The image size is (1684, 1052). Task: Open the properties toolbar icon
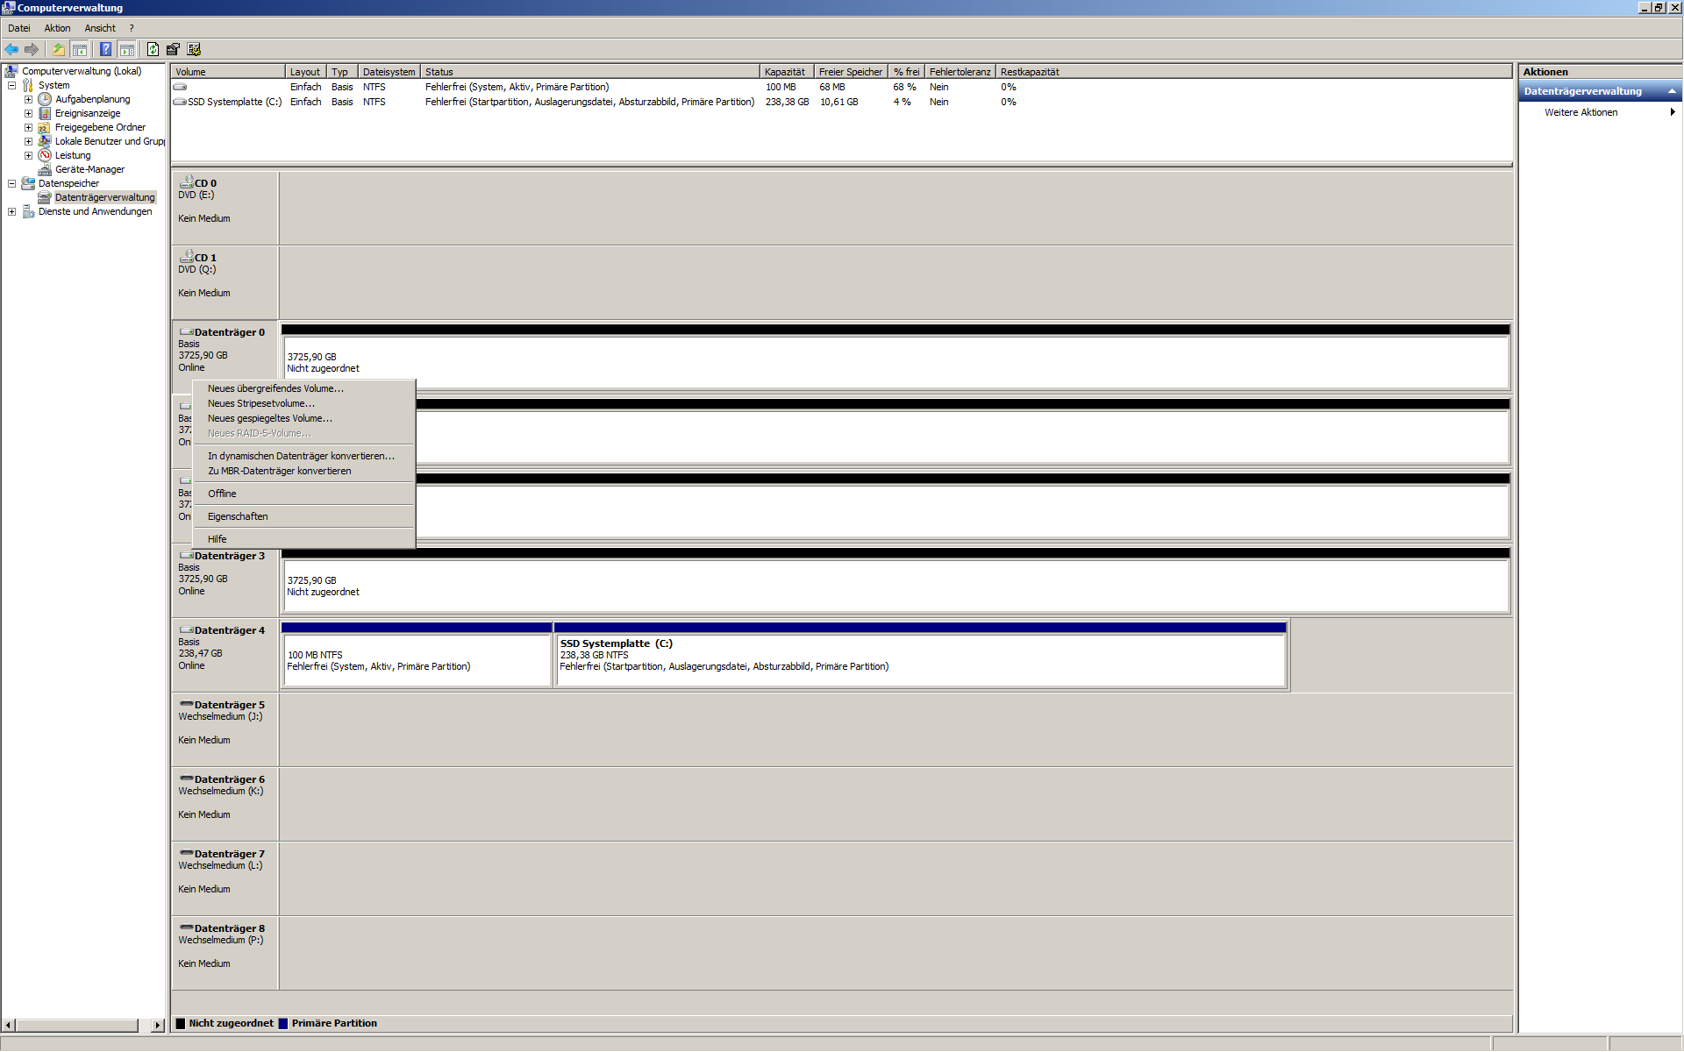[173, 49]
